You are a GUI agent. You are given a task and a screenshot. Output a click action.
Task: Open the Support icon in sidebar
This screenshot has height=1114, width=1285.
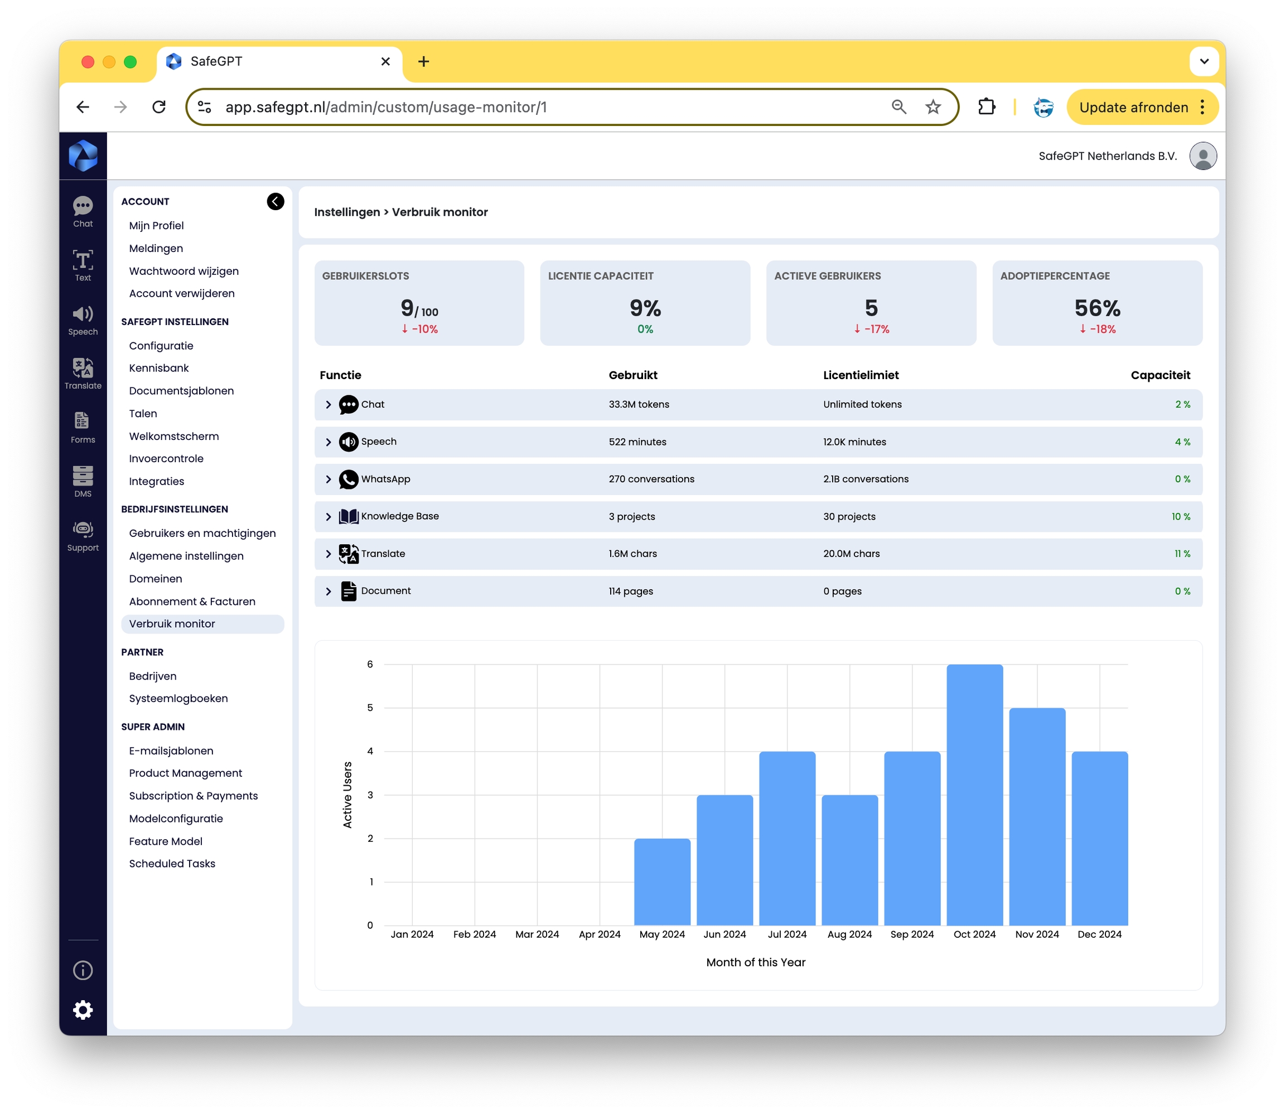(x=83, y=535)
